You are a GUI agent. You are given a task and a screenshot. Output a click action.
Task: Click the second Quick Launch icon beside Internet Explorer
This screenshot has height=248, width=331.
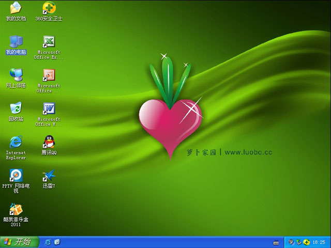coord(57,242)
